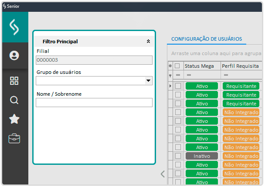Open the Perfil Requisita filter equals operator
265x188 pixels.
[226, 75]
